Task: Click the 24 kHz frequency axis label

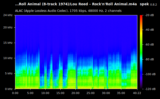Action: pyautogui.click(x=8, y=15)
